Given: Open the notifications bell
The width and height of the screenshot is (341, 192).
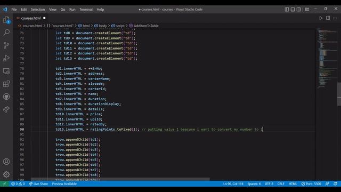Looking at the screenshot, I should [335, 183].
